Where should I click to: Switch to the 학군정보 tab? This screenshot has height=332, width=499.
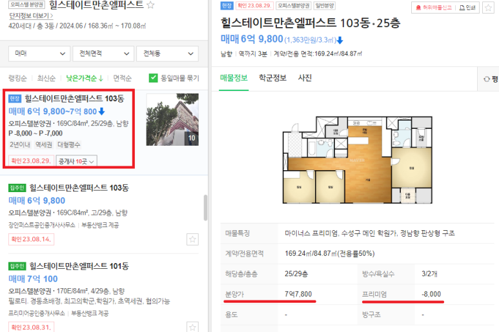click(x=272, y=78)
